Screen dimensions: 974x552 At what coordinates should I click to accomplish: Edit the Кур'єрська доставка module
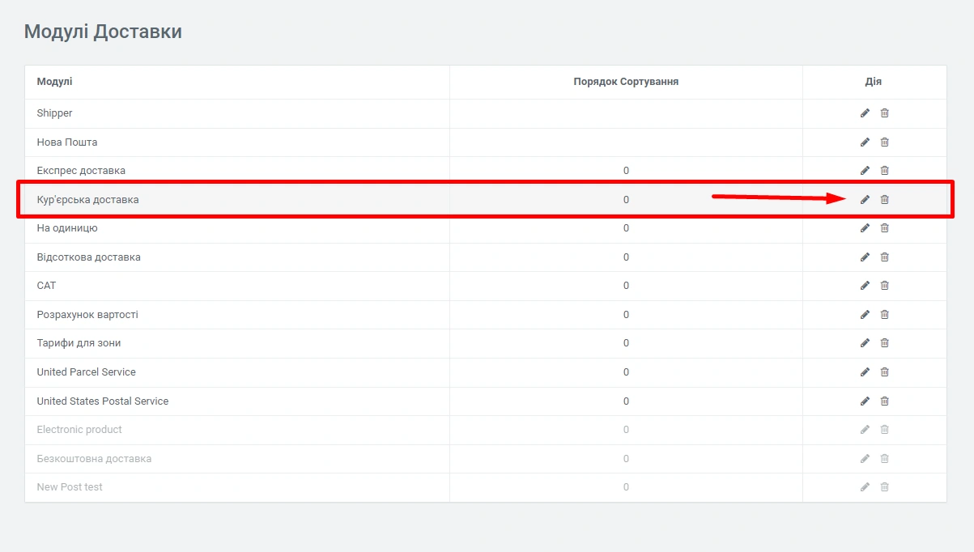(865, 200)
